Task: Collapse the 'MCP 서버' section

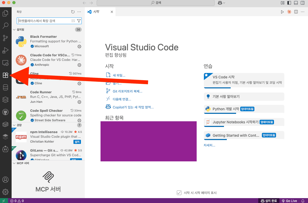Action: point(14,163)
